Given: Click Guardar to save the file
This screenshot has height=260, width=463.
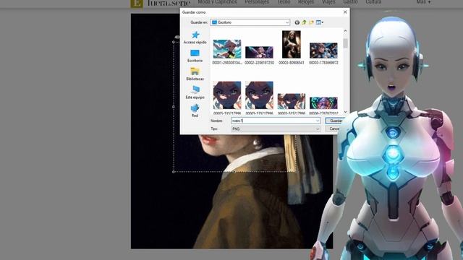Looking at the screenshot, I should tap(335, 121).
